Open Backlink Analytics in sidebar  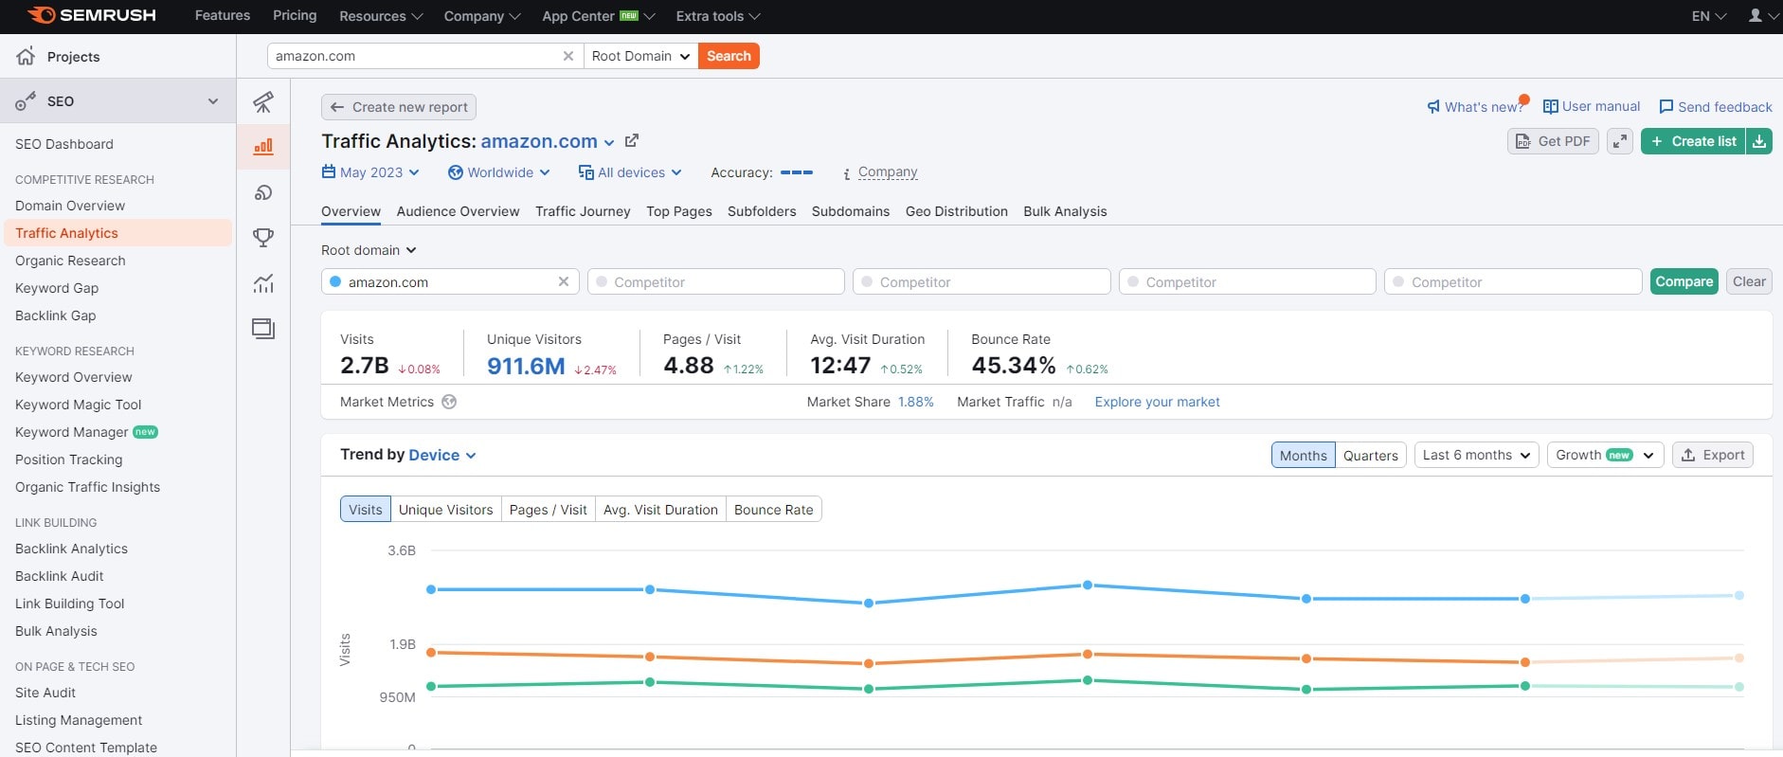(x=71, y=549)
